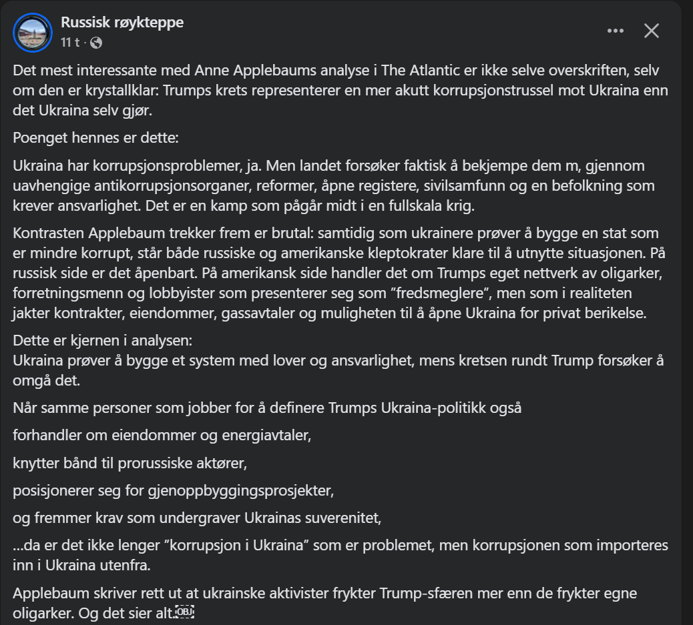Click the line starting "og fremmer krav"
Viewport: 693px width, 625px height.
click(197, 518)
